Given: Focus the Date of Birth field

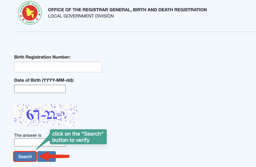Looking at the screenshot, I should pos(40,89).
